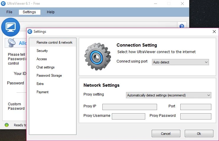Open the Payment settings section

tap(43, 92)
